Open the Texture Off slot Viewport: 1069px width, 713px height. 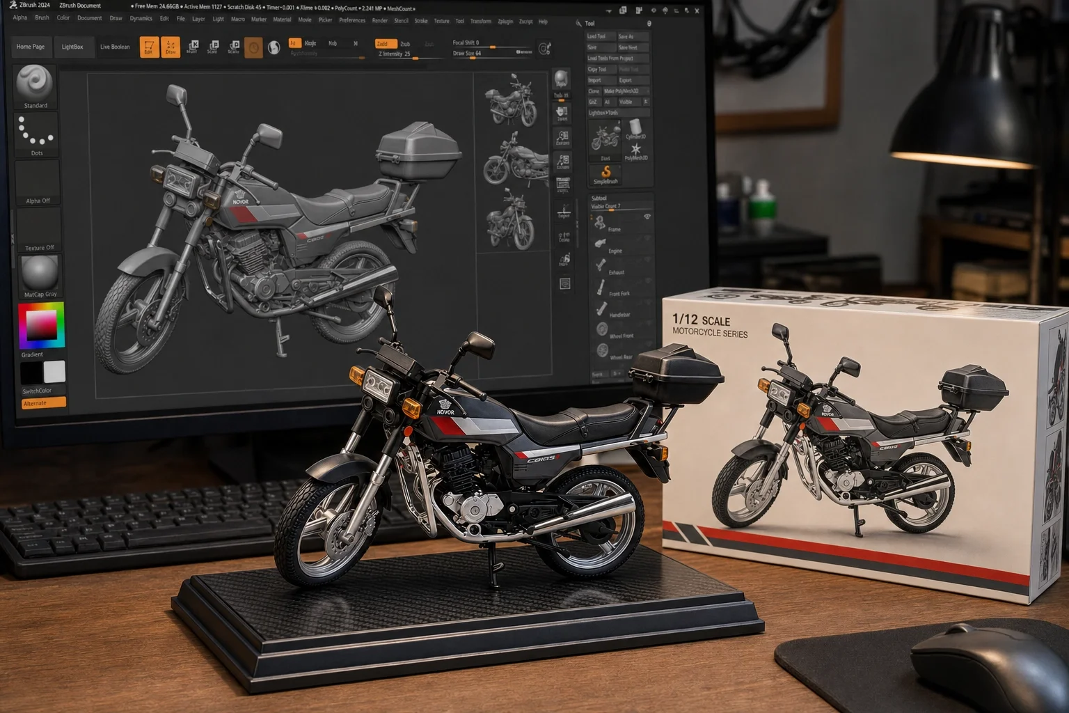39,229
